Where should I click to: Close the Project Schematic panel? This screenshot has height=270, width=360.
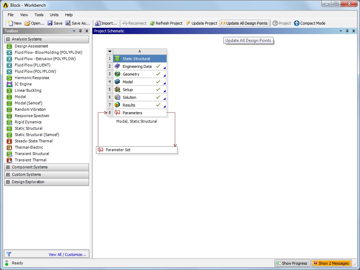[x=354, y=31]
